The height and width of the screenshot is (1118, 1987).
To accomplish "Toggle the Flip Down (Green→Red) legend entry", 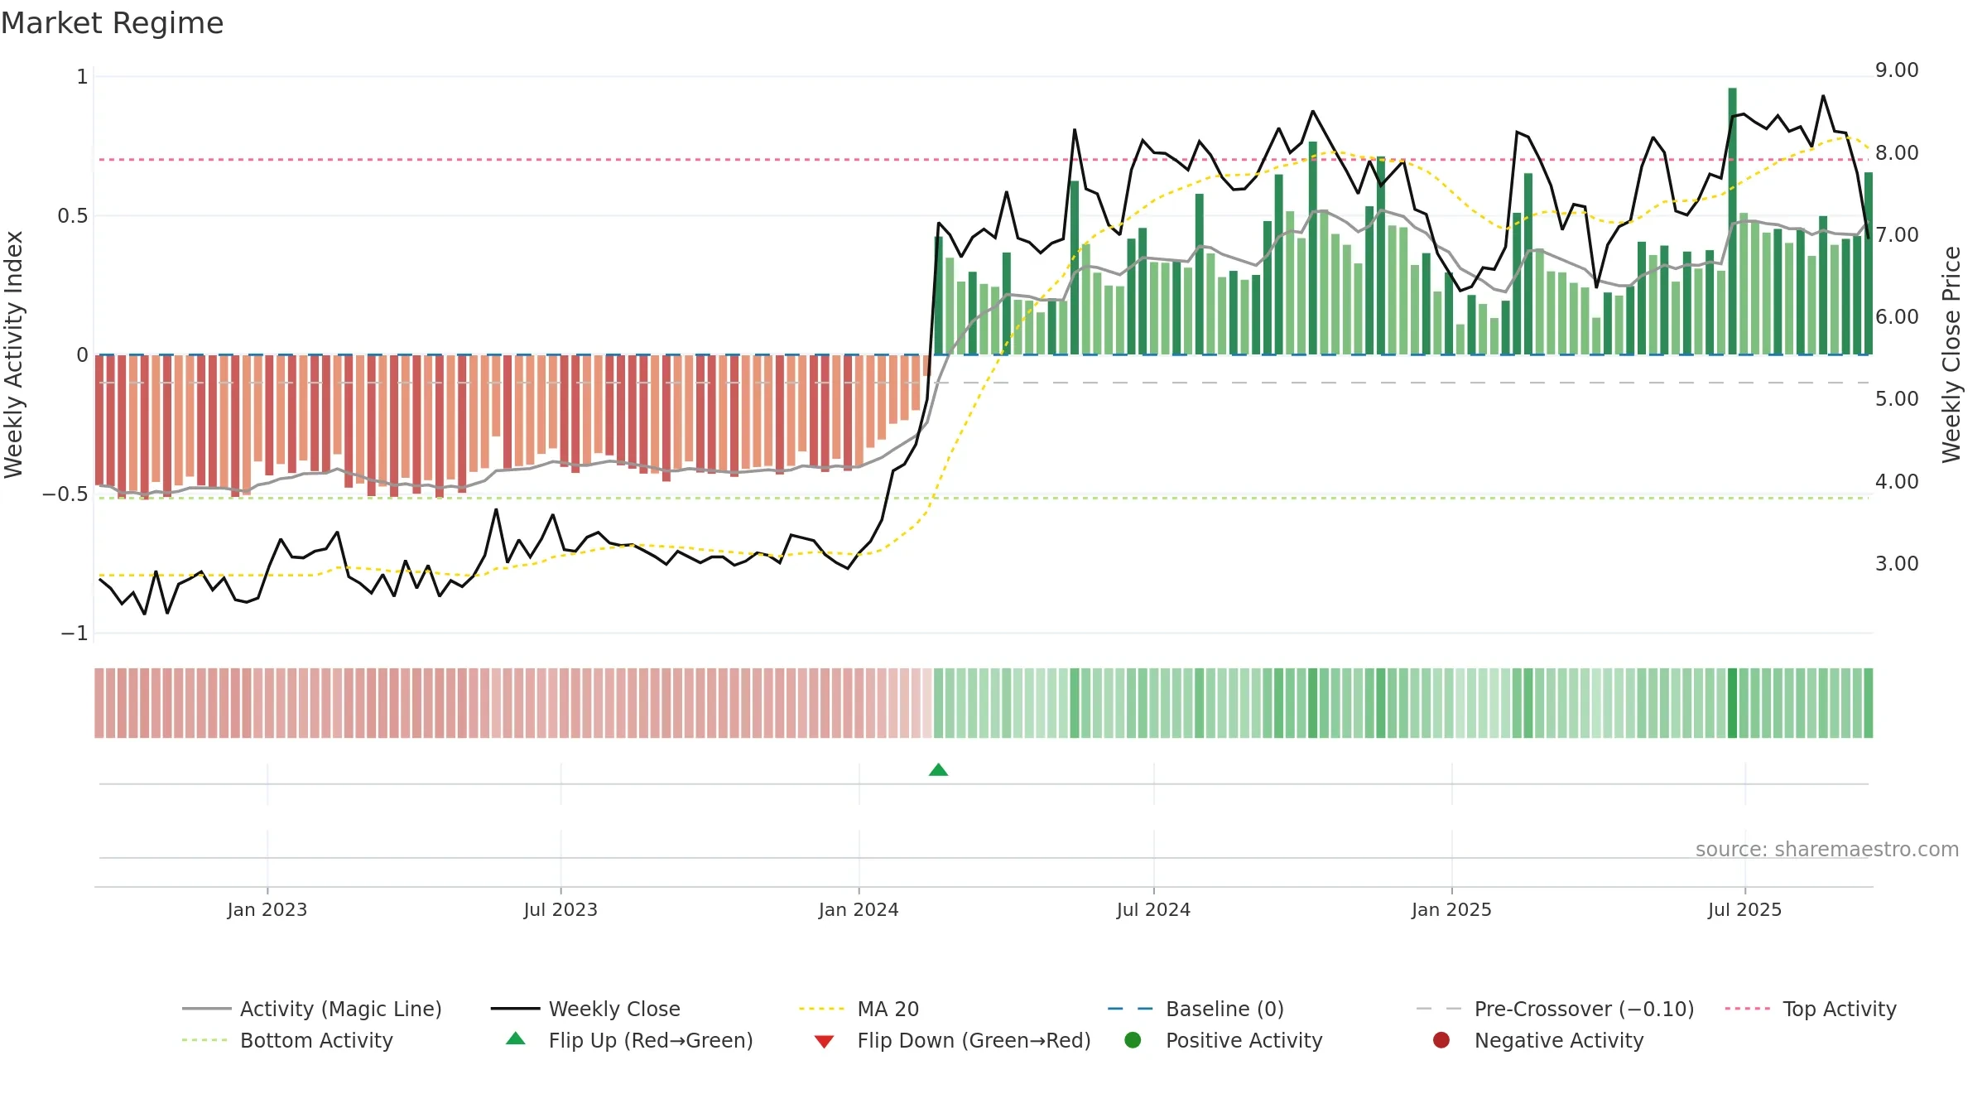I will (952, 1040).
